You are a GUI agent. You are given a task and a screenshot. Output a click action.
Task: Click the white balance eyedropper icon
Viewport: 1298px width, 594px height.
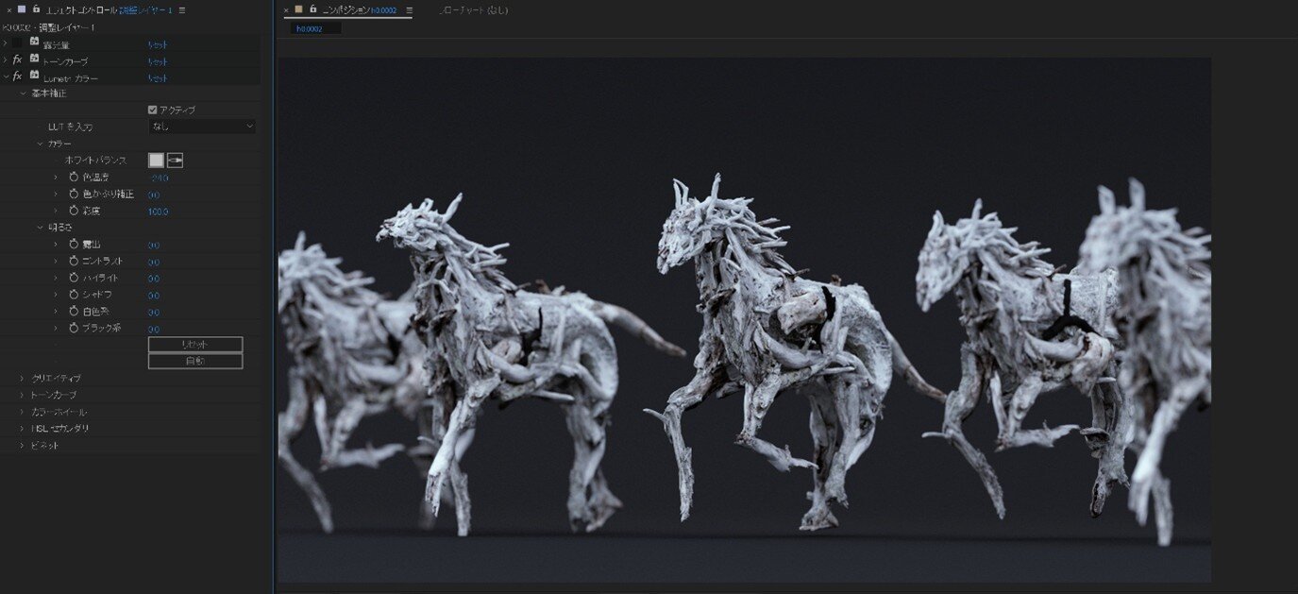[x=175, y=161]
